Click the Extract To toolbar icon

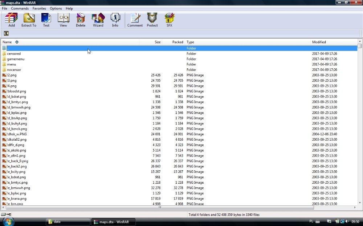(29, 20)
